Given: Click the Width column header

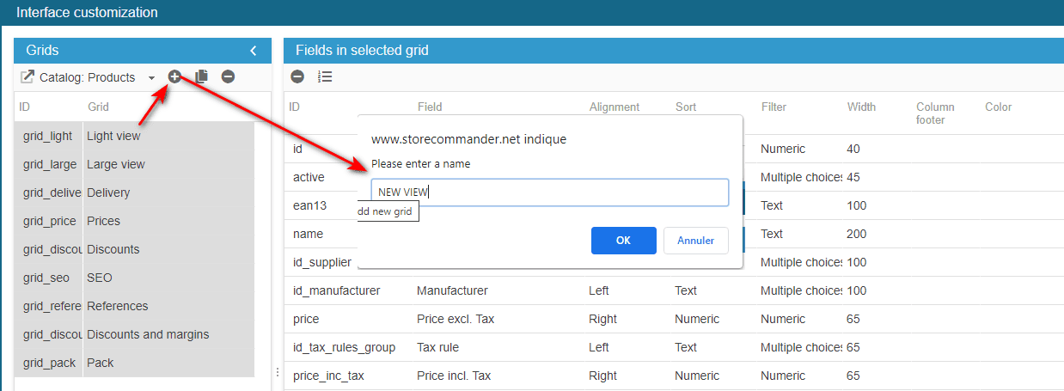Looking at the screenshot, I should [x=861, y=107].
